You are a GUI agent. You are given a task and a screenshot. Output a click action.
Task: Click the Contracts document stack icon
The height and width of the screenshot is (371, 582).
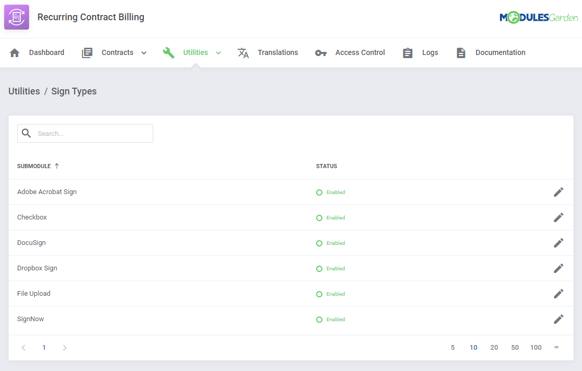click(x=87, y=53)
